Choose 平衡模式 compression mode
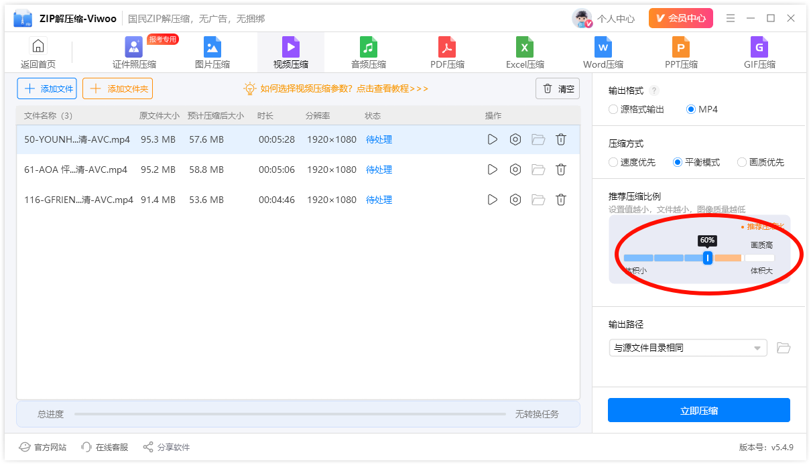Image resolution: width=811 pixels, height=465 pixels. pyautogui.click(x=696, y=162)
